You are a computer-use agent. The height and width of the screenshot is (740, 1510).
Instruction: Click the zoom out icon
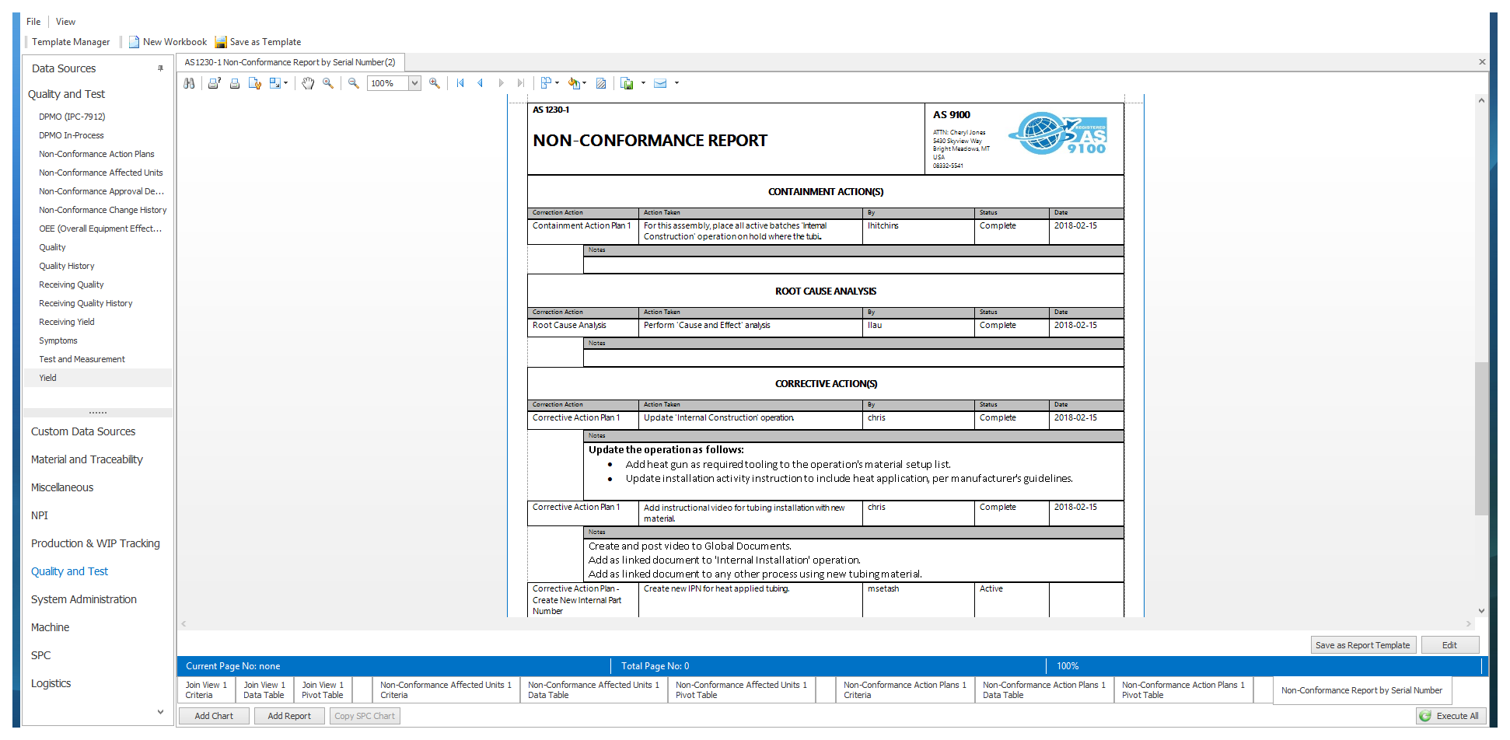354,83
